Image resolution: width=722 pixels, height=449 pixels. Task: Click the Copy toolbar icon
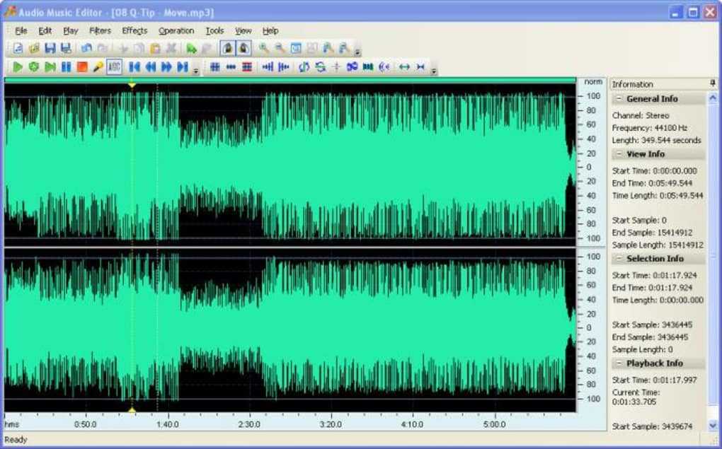tap(139, 48)
